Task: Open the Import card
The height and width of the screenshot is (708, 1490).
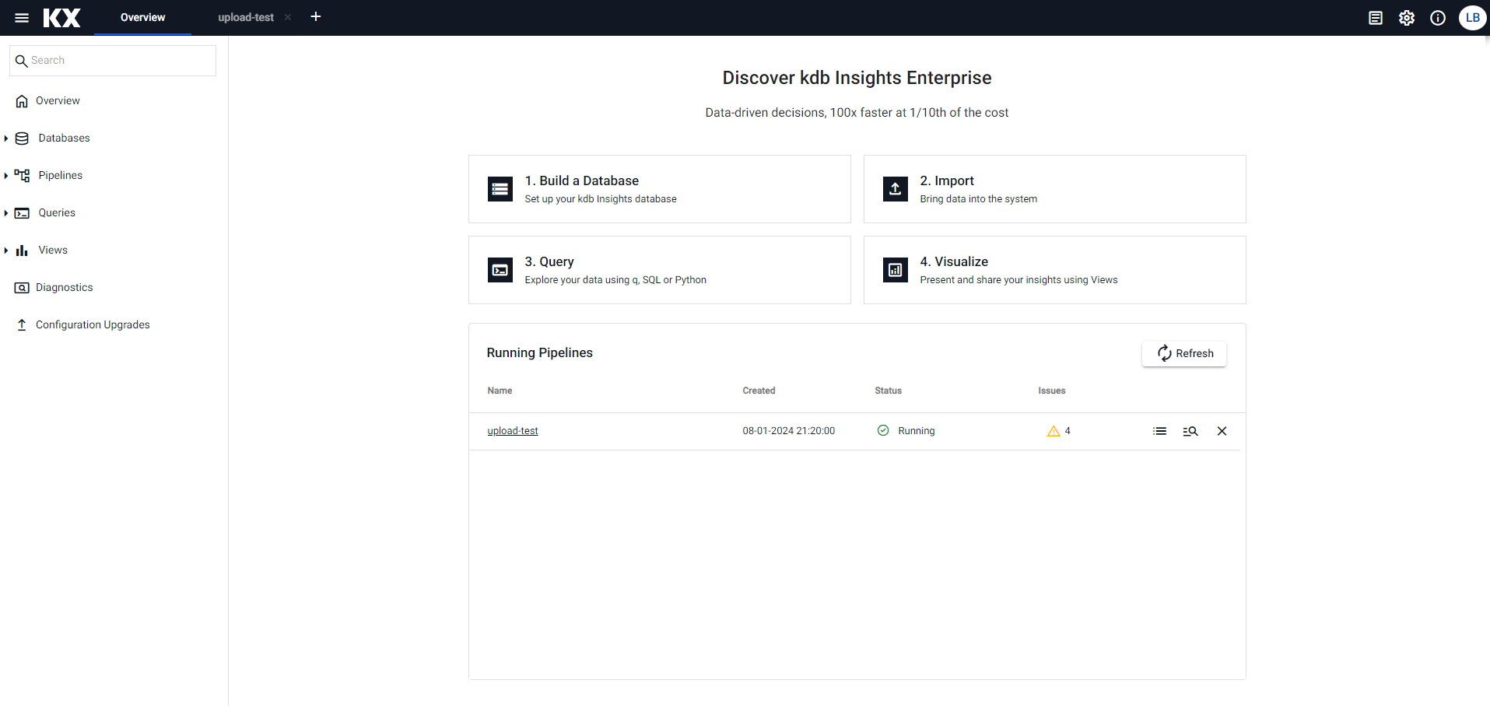Action: 1055,189
